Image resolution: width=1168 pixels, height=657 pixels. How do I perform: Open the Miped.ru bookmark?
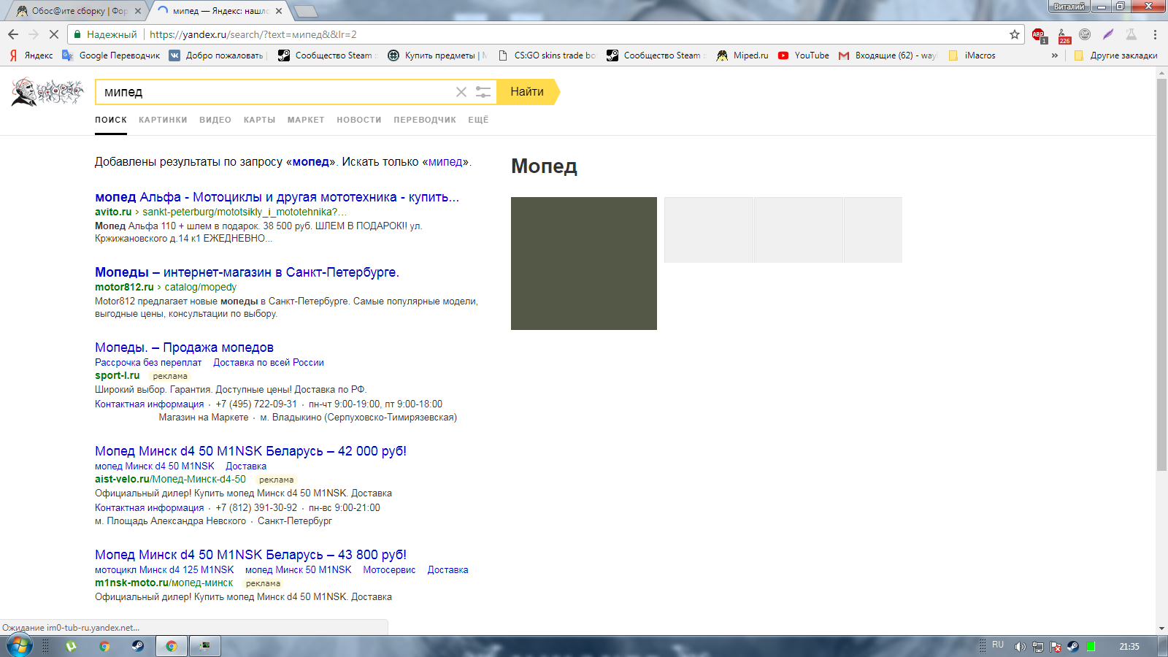[743, 55]
